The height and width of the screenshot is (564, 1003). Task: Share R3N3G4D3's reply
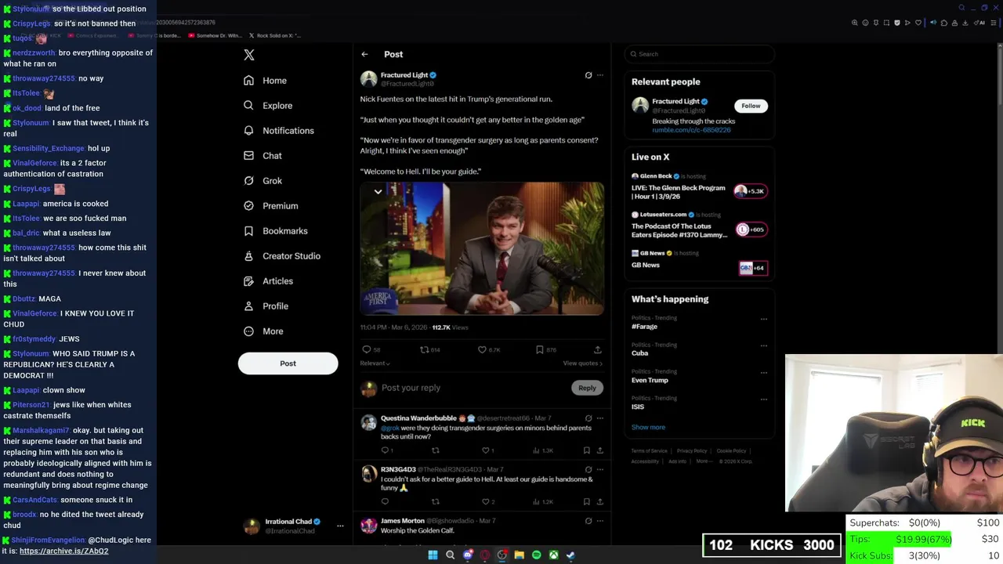coord(600,501)
